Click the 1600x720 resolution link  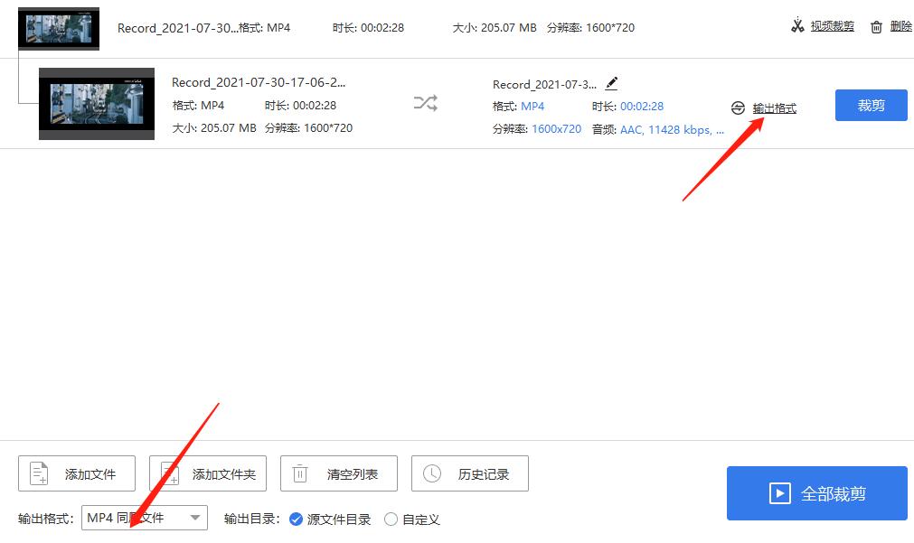coord(555,128)
